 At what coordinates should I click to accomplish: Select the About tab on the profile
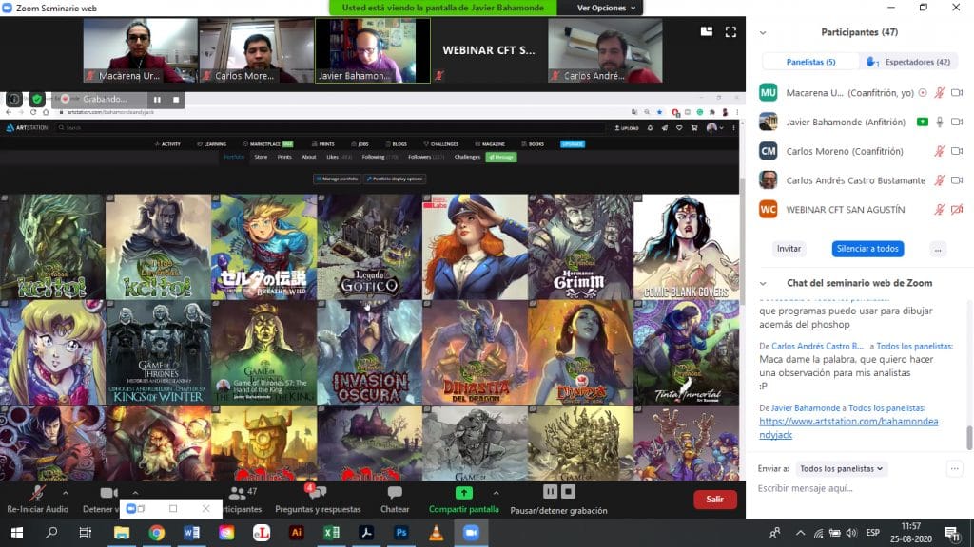(x=309, y=157)
